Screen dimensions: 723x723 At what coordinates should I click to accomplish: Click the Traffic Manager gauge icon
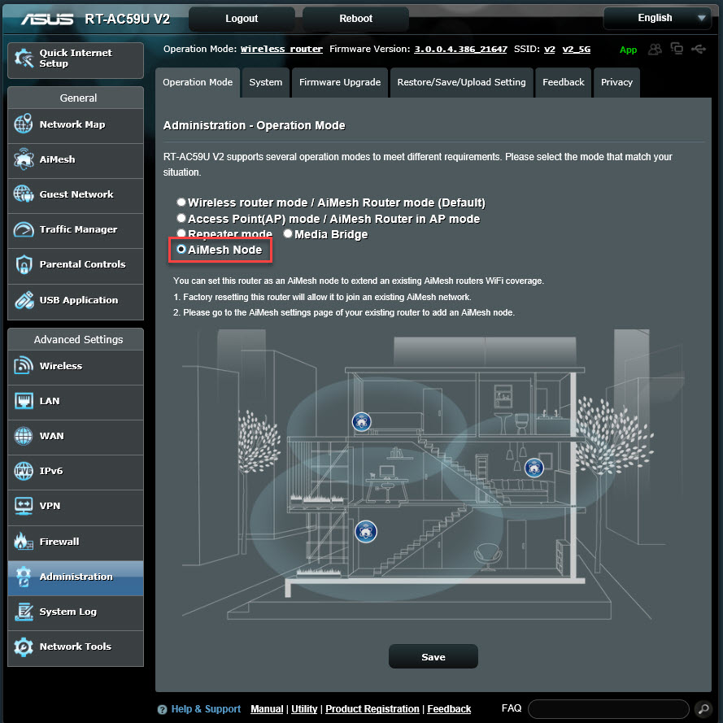[23, 229]
